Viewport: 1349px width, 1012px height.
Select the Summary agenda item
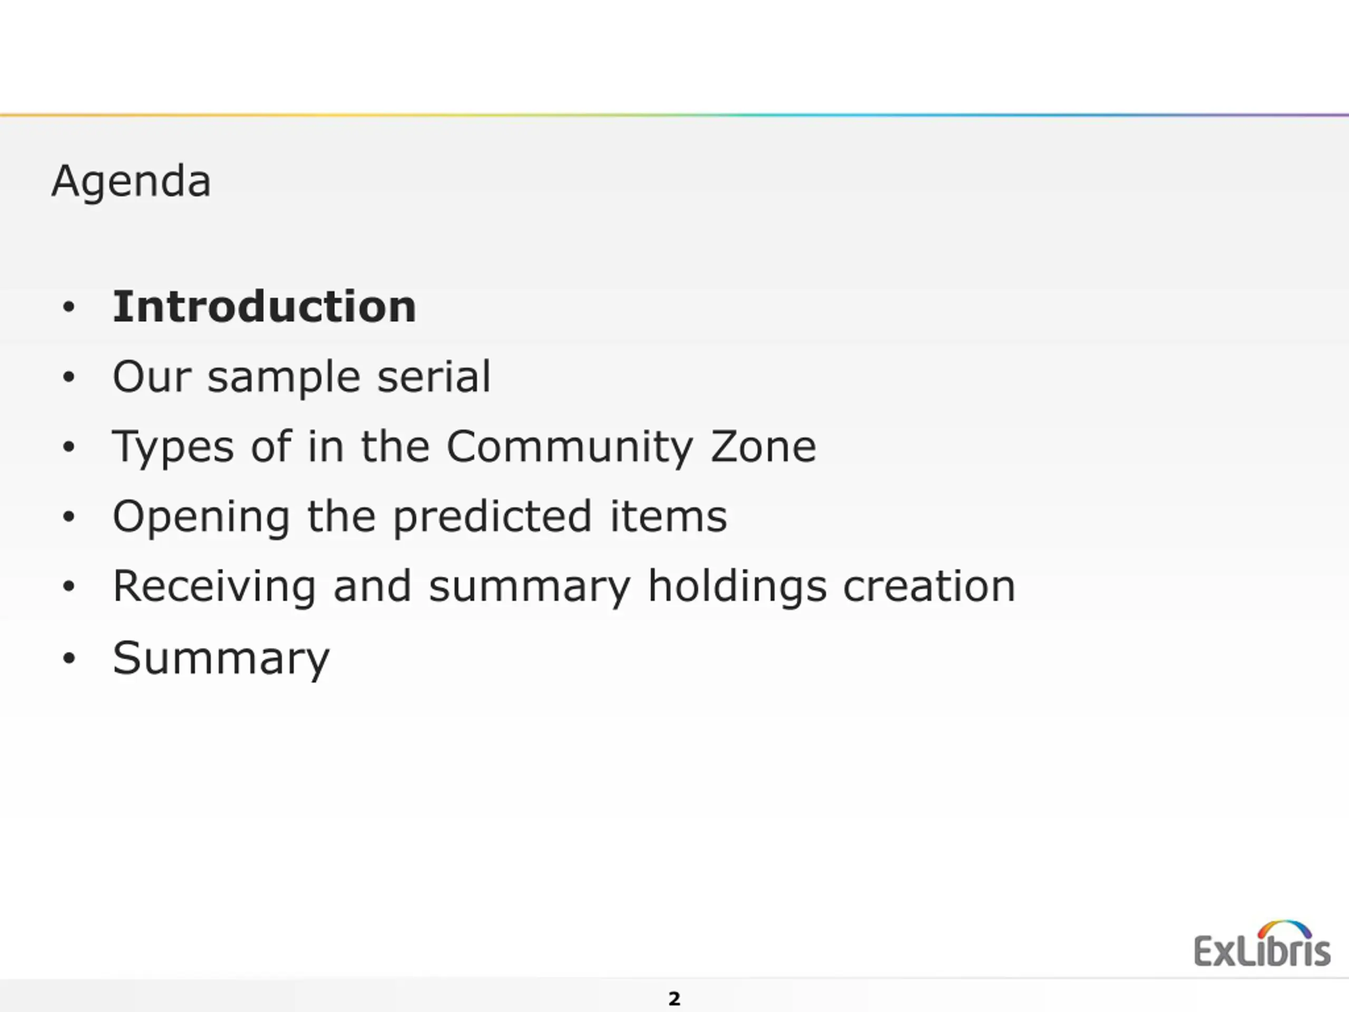[221, 659]
